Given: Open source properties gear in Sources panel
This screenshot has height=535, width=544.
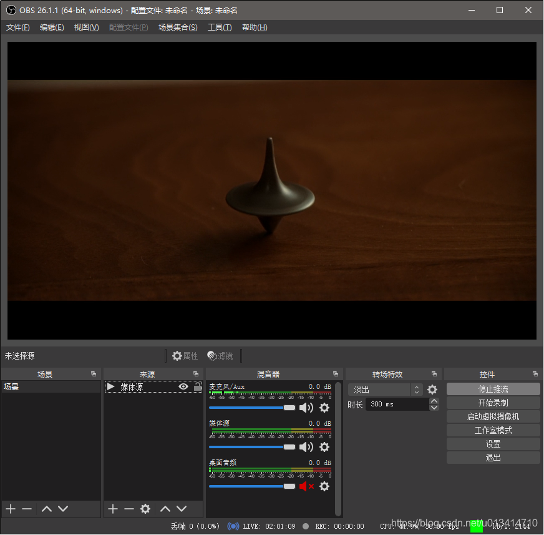Looking at the screenshot, I should tap(145, 509).
